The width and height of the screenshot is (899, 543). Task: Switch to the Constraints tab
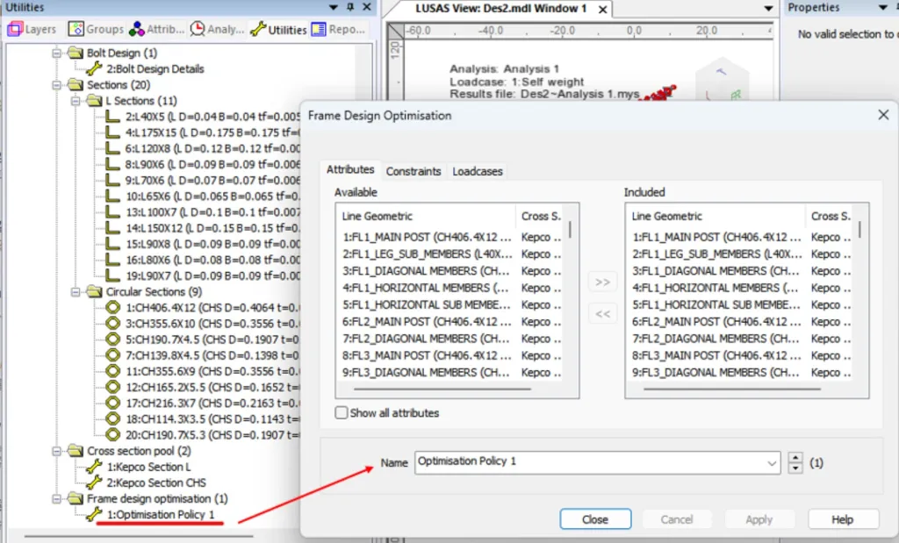click(x=413, y=171)
